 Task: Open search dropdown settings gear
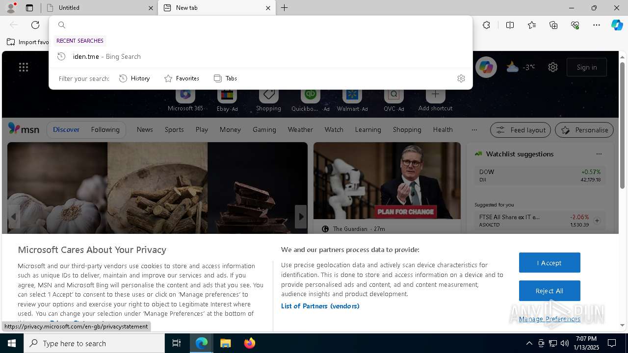(461, 78)
